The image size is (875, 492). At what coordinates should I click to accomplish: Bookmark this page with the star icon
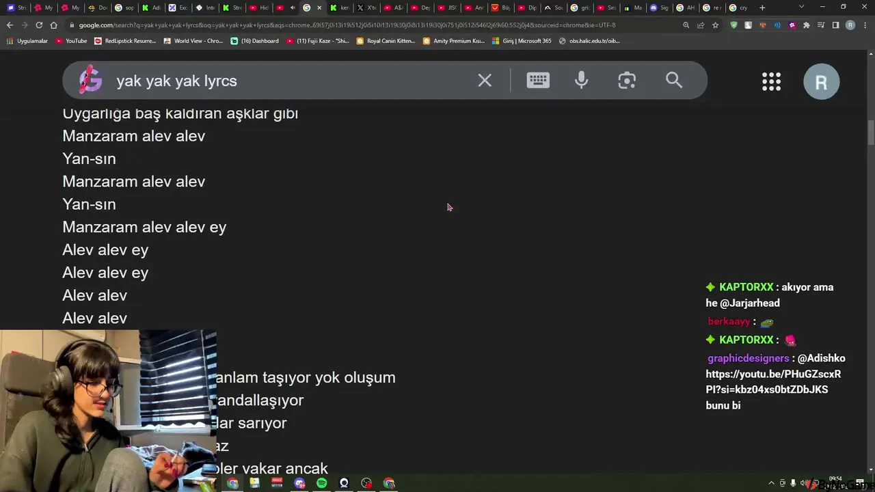click(715, 25)
